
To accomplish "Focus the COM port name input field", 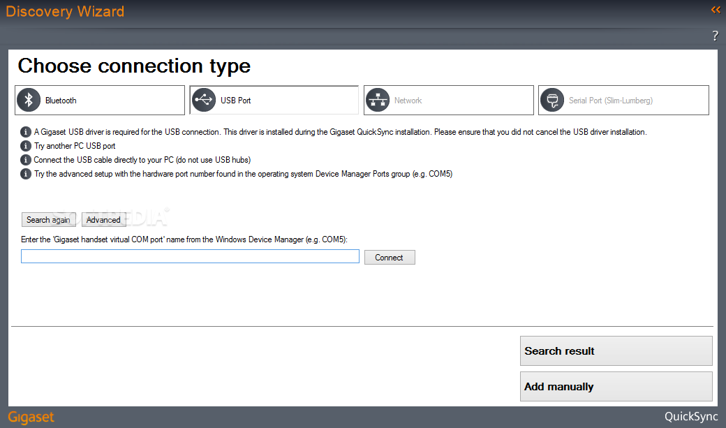I will 190,257.
